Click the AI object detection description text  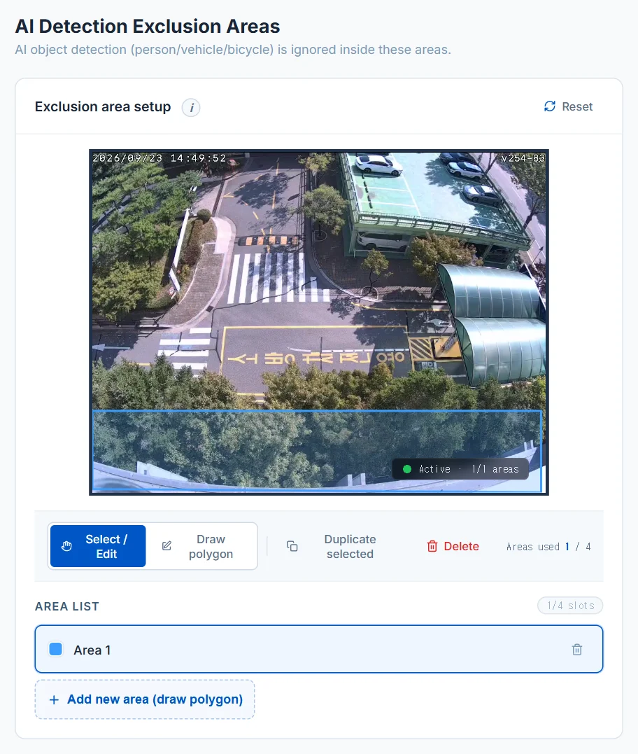[x=233, y=50]
